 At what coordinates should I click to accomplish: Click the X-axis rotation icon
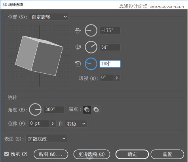tap(78, 30)
